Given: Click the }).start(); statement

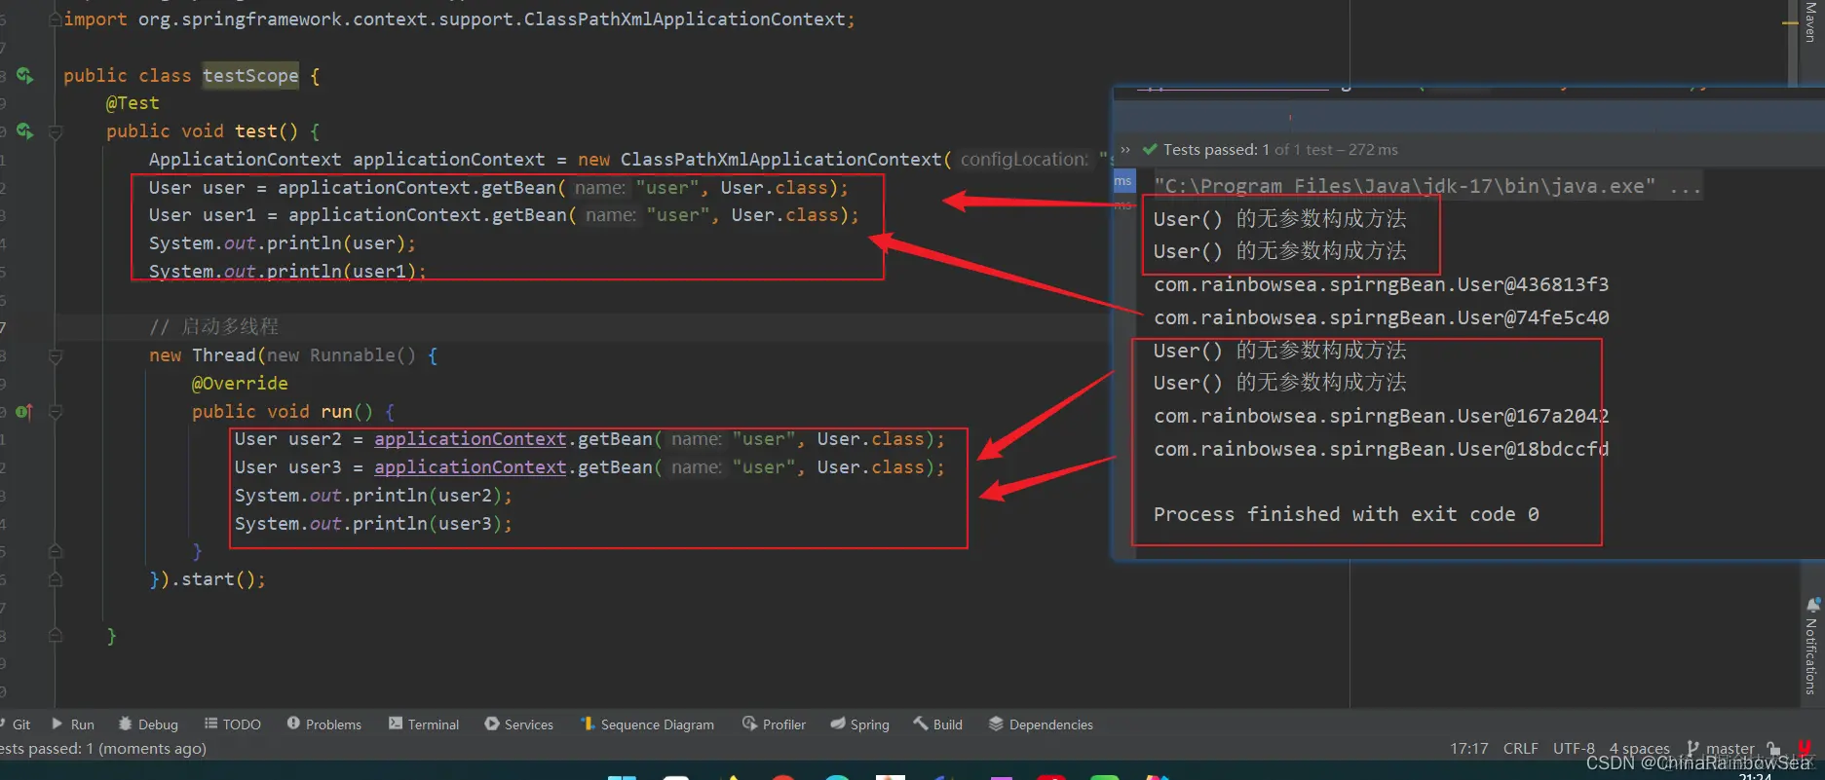Looking at the screenshot, I should pos(208,579).
